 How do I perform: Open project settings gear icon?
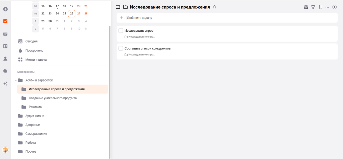[334, 7]
